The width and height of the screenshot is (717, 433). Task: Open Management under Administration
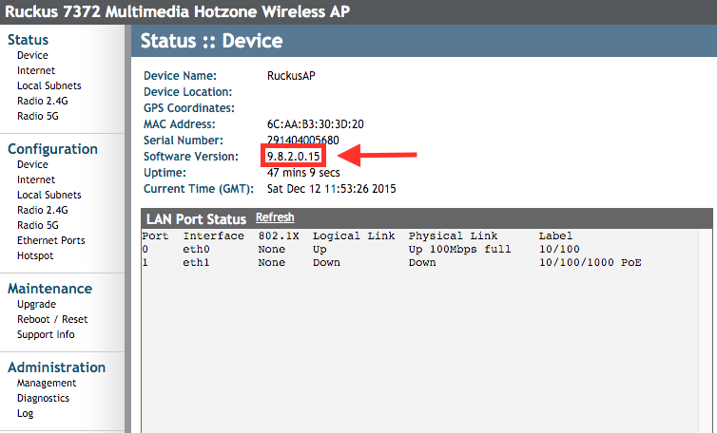(x=47, y=383)
